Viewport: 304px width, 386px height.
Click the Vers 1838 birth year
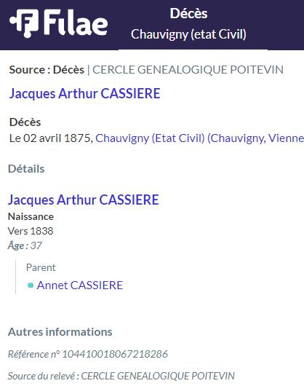pos(31,231)
